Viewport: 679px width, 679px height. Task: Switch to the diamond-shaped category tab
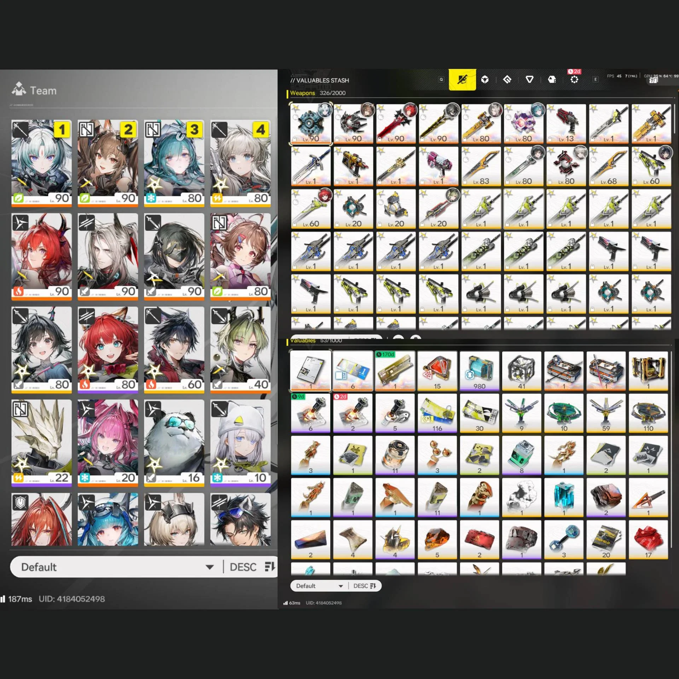pyautogui.click(x=507, y=80)
